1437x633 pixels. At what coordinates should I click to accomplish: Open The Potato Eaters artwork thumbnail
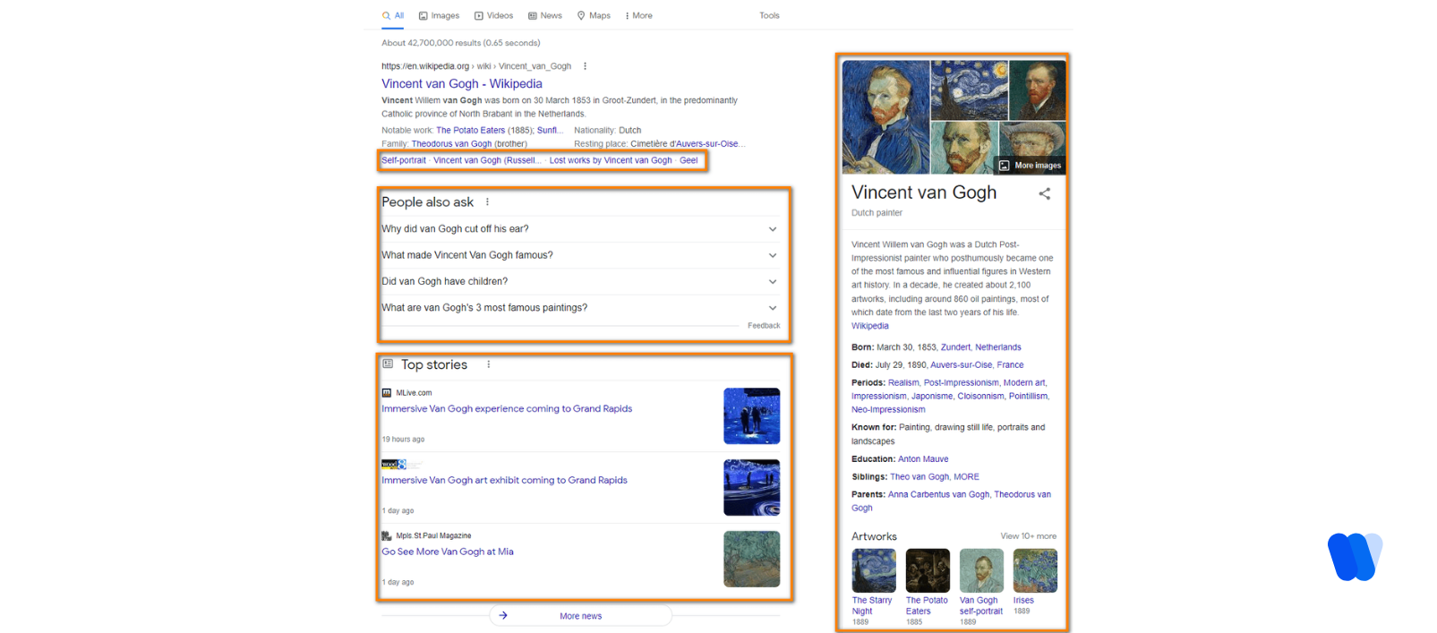(928, 571)
